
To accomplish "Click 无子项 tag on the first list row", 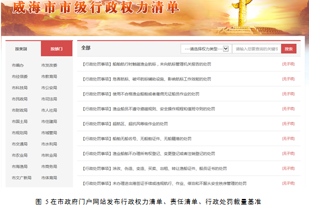I will click(x=288, y=64).
